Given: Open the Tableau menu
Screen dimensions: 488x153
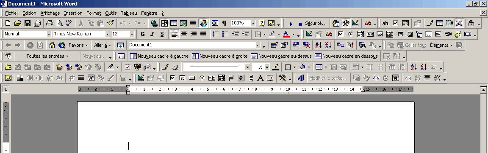Looking at the screenshot, I should (129, 13).
